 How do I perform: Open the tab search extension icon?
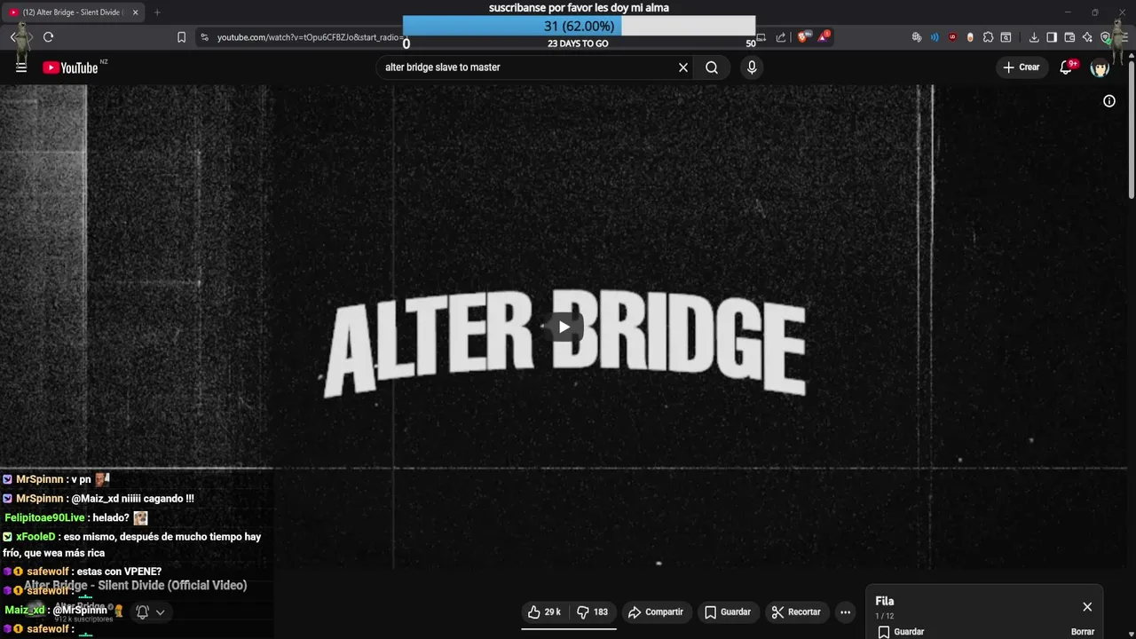(1006, 37)
